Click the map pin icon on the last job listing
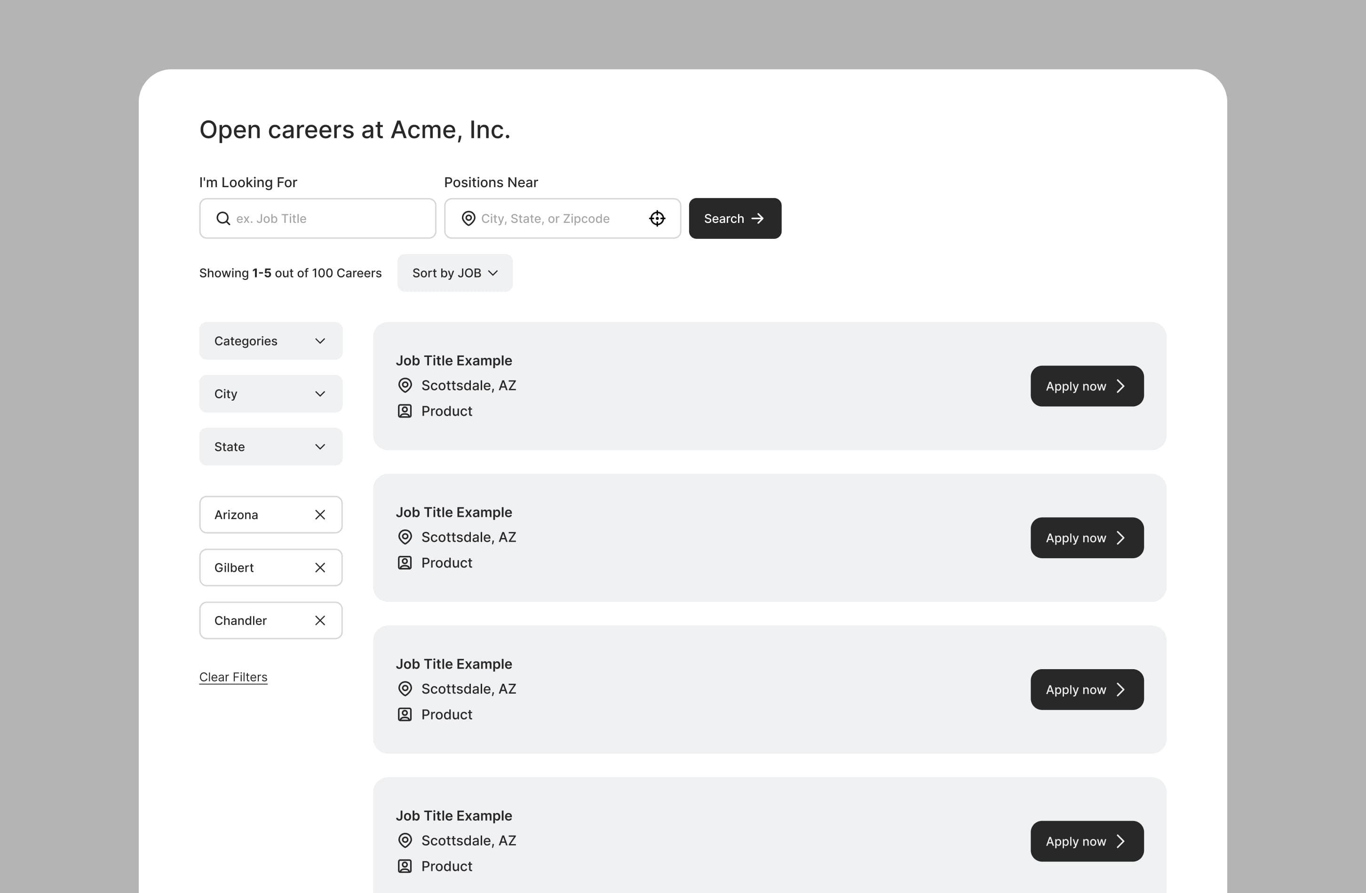The height and width of the screenshot is (893, 1366). [x=405, y=840]
